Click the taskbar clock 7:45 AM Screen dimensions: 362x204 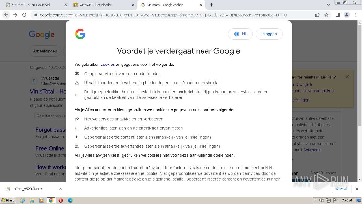pos(348,200)
